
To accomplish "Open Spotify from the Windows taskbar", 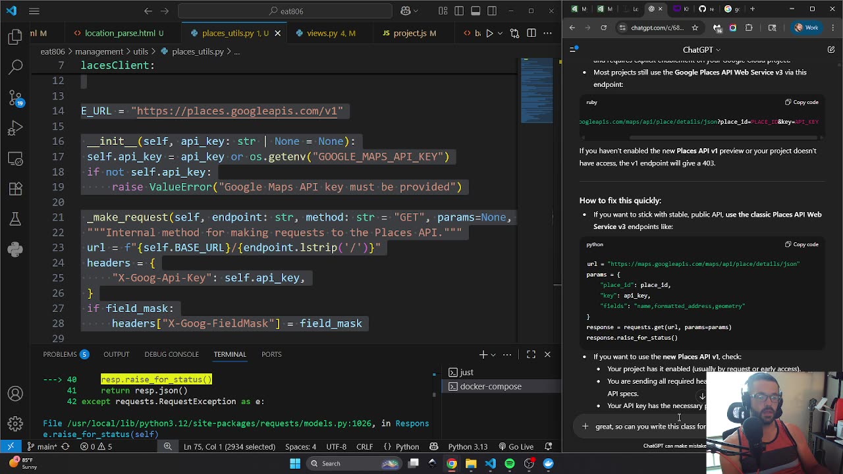I will (510, 463).
